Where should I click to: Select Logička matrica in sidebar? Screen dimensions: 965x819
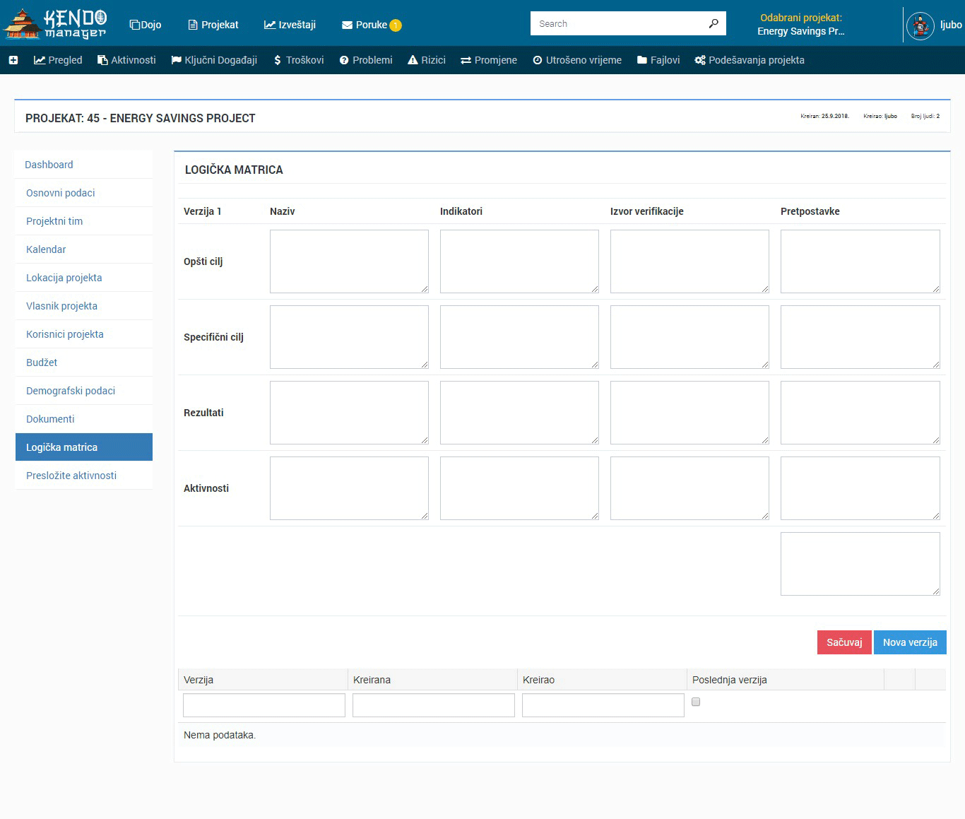click(x=84, y=447)
